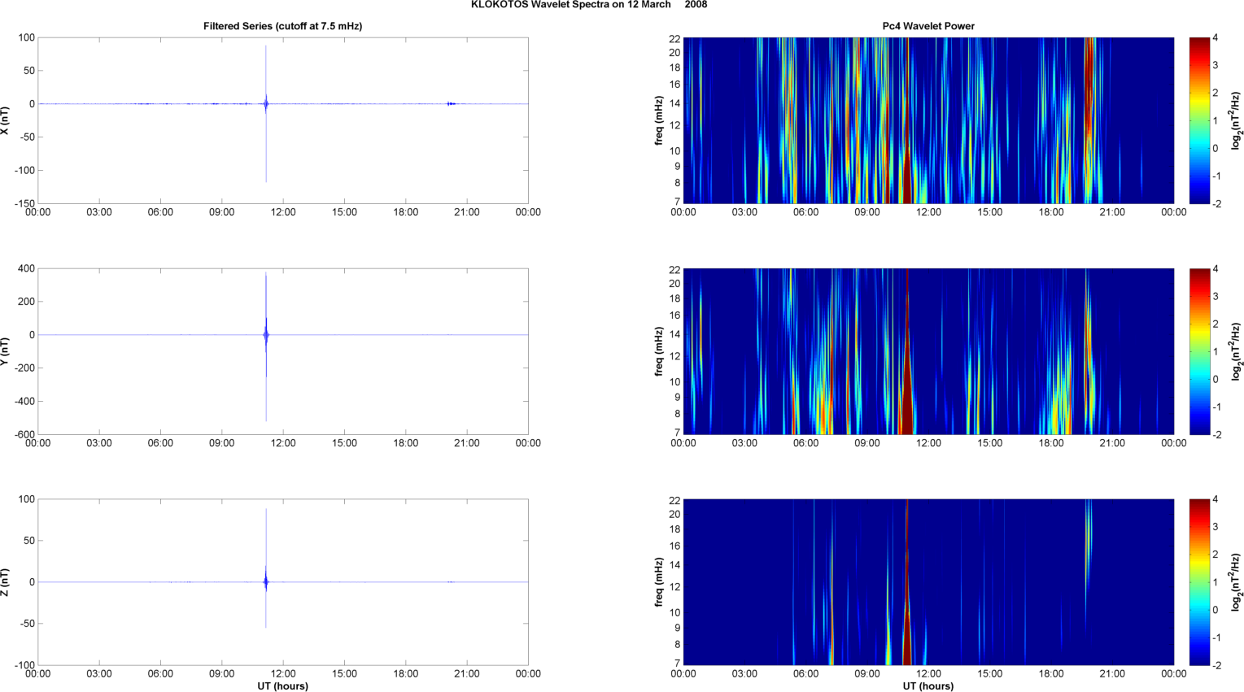
Task: Select the Z (nT) axis label
Action: click(x=6, y=582)
